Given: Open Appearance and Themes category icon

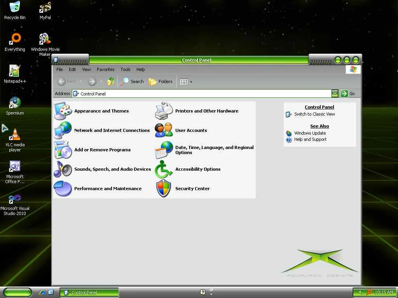Looking at the screenshot, I should coord(63,111).
